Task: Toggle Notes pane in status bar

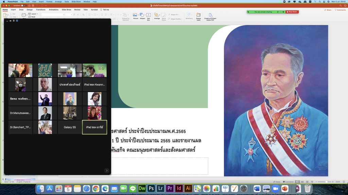Action: click(x=277, y=182)
